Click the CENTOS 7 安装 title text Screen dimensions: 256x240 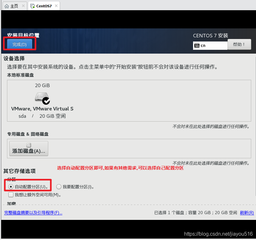(211, 35)
